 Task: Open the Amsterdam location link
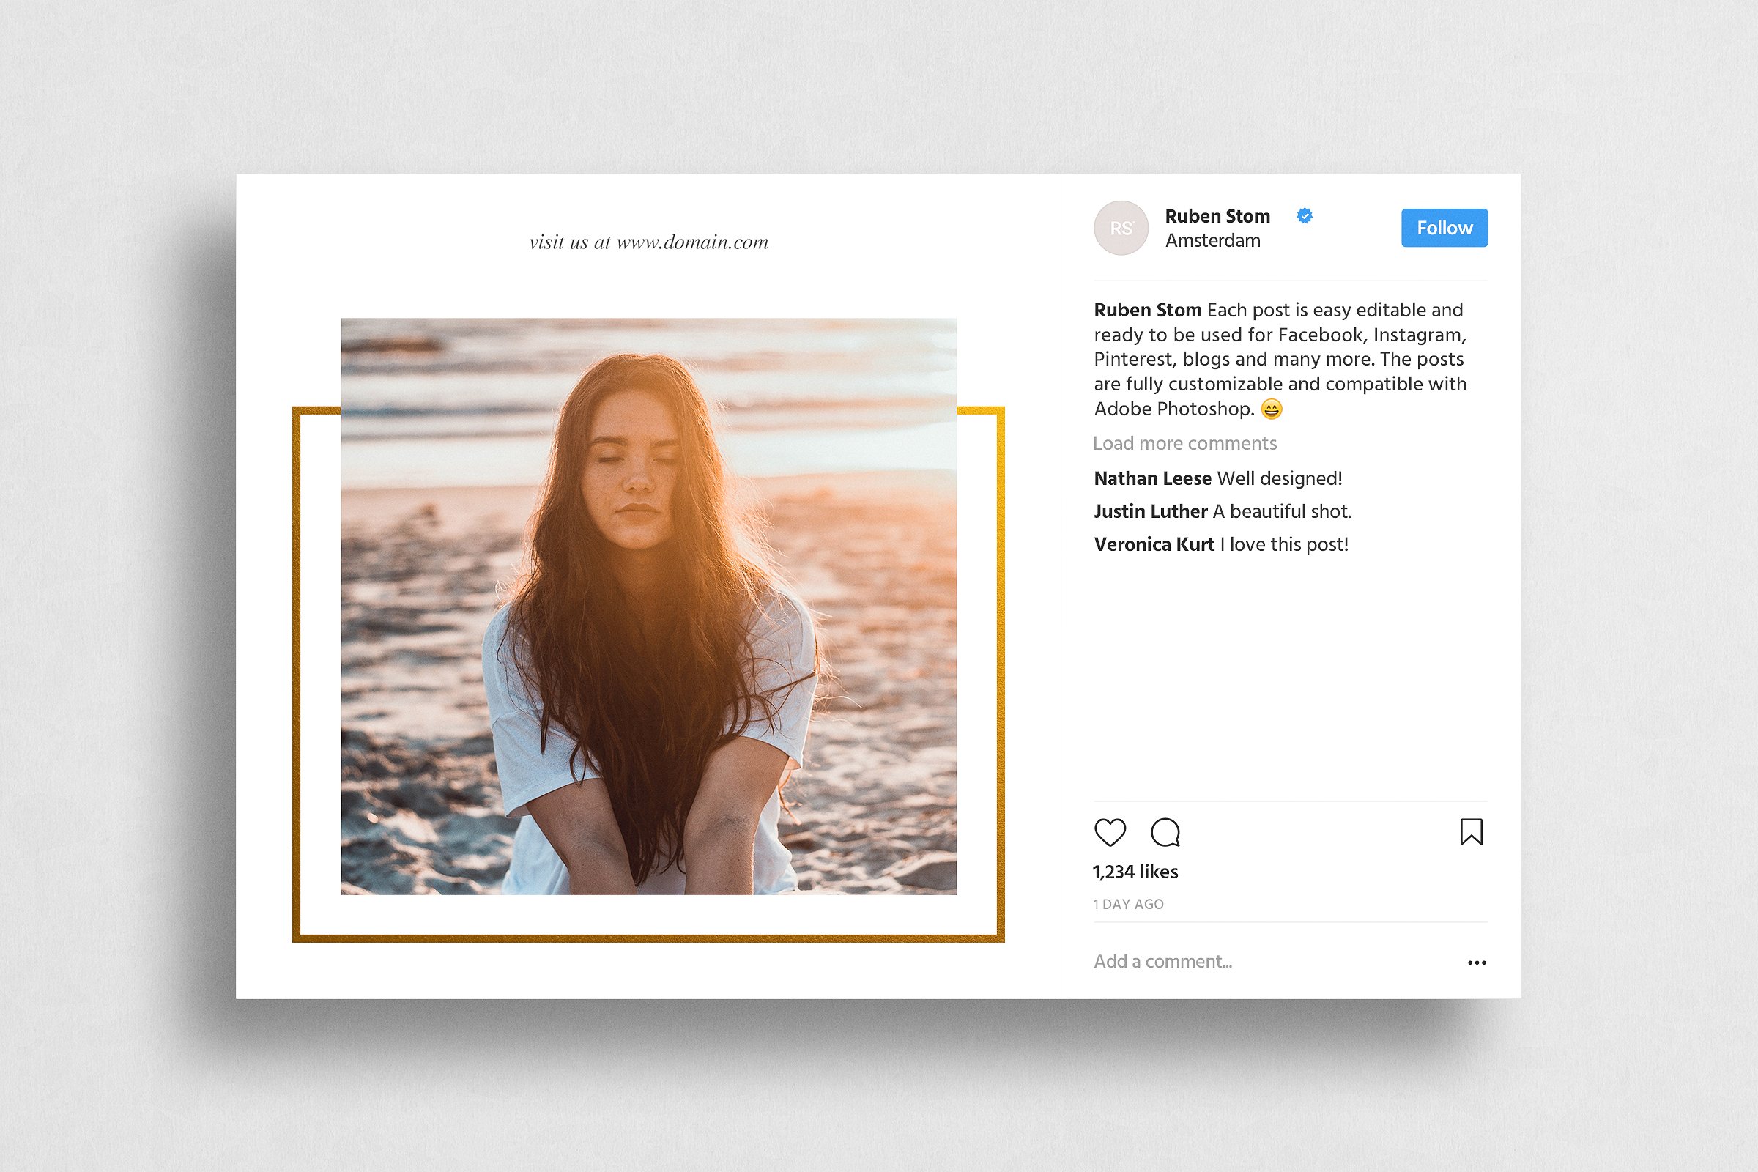coord(1212,240)
